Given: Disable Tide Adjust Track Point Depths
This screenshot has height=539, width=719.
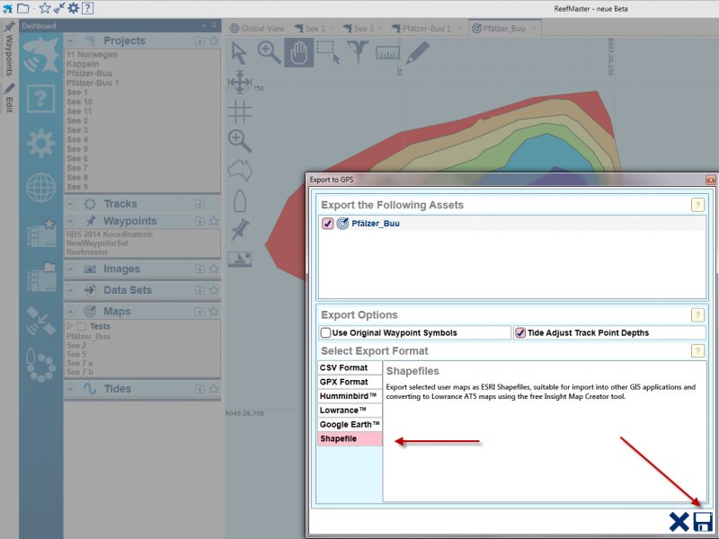Looking at the screenshot, I should pyautogui.click(x=520, y=333).
